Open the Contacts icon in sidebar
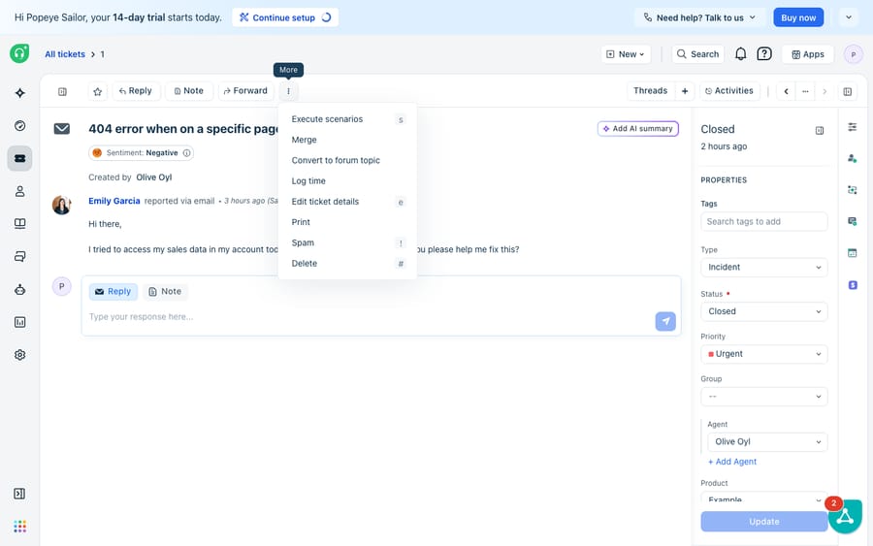Viewport: 873px width, 546px height. tap(20, 191)
